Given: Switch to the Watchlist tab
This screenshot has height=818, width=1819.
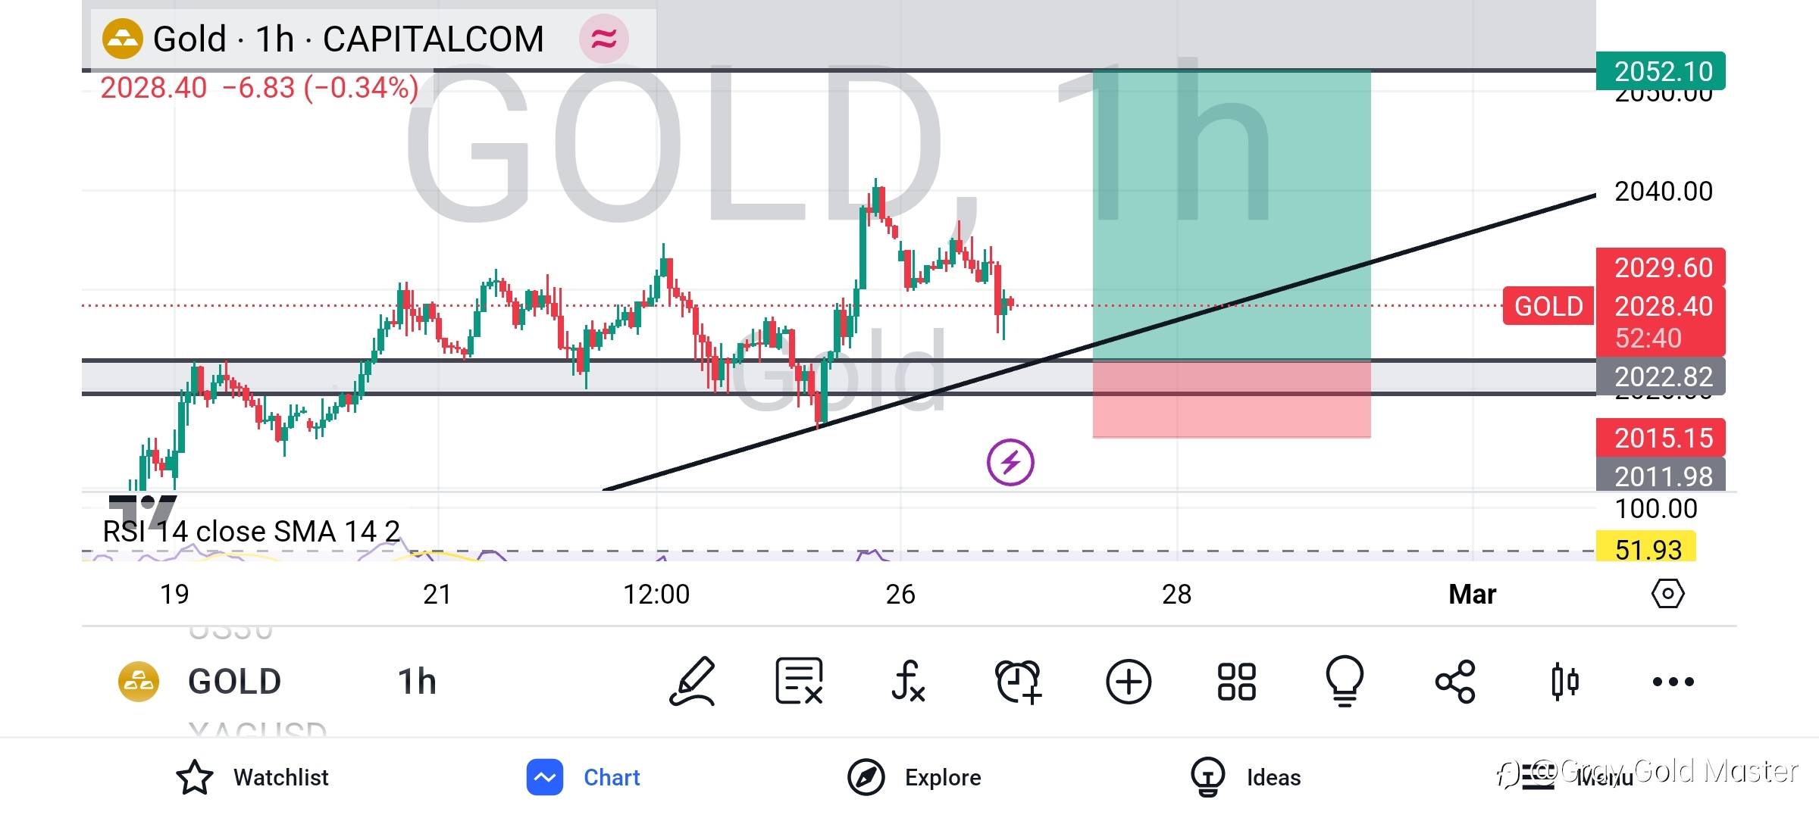Looking at the screenshot, I should click(252, 777).
